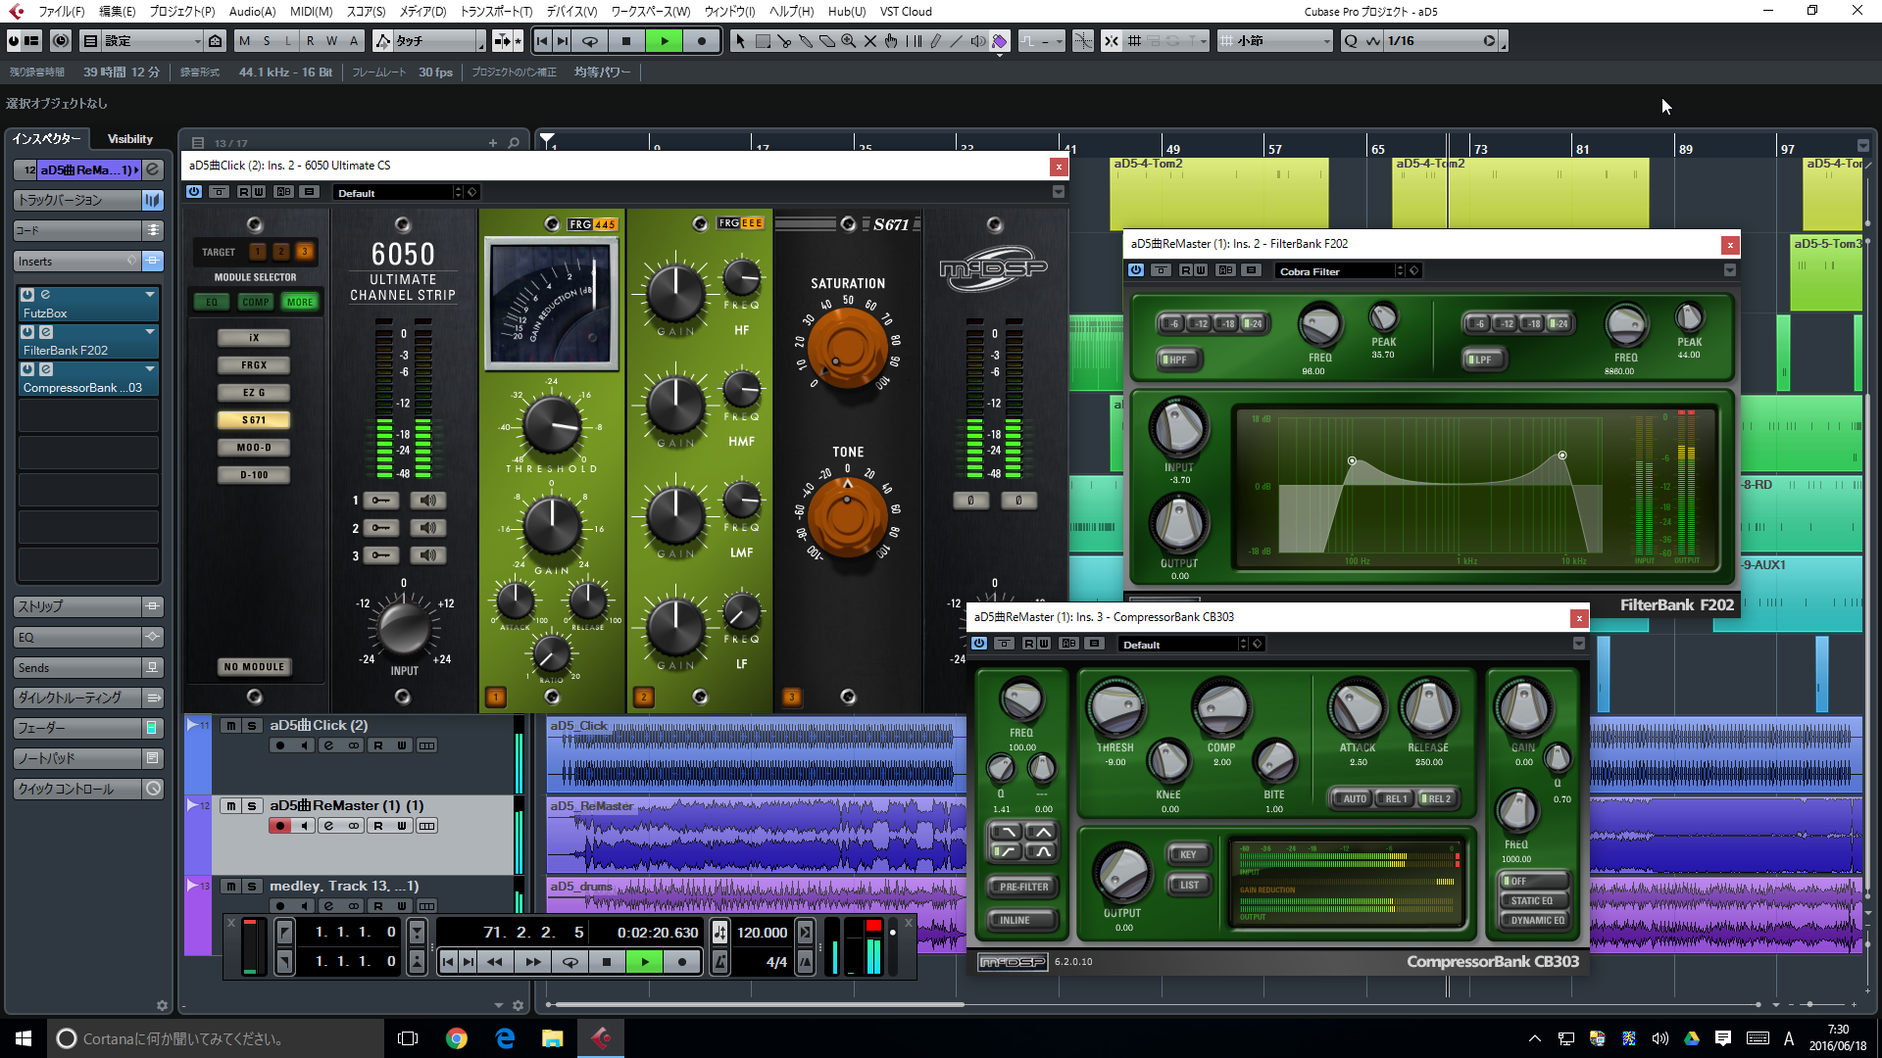Image resolution: width=1882 pixels, height=1058 pixels.
Task: Open the 設定 workspace layout dropdown
Action: click(x=151, y=41)
